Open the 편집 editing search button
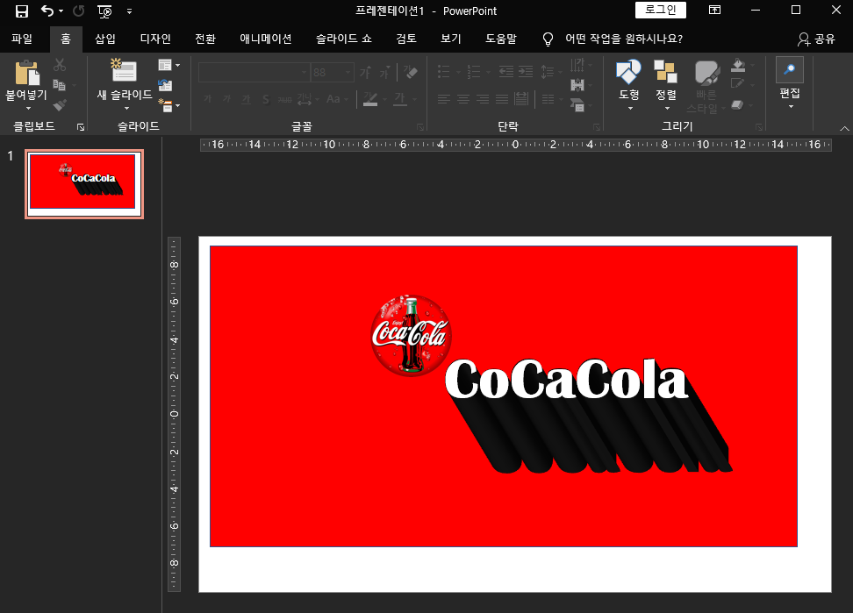The width and height of the screenshot is (853, 613). point(789,82)
